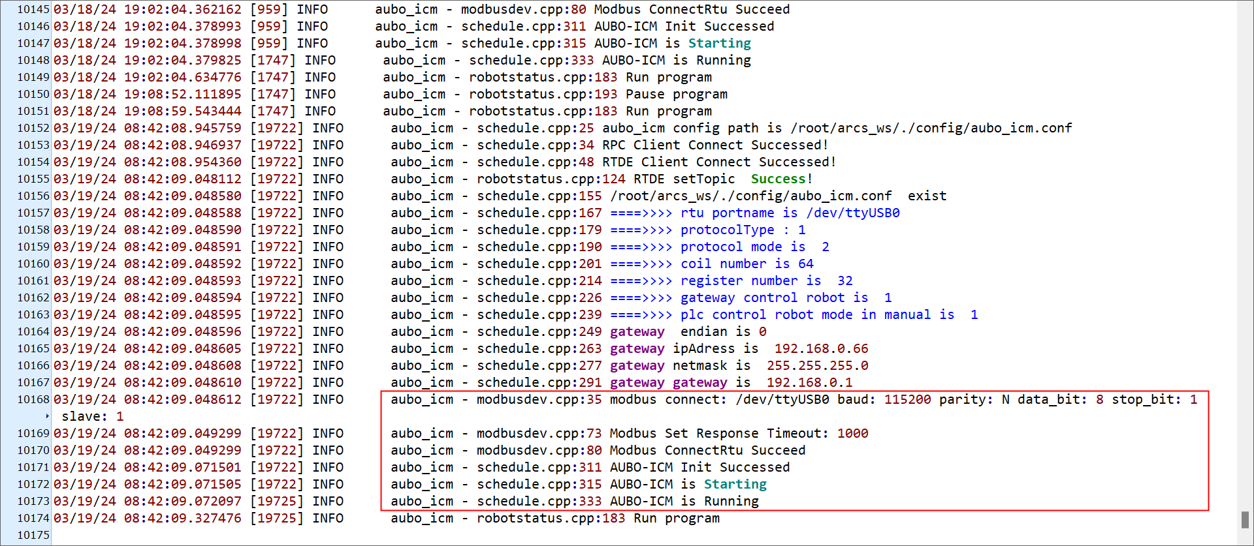1254x546 pixels.
Task: Click gateway value 192.168.0.1
Action: [810, 382]
